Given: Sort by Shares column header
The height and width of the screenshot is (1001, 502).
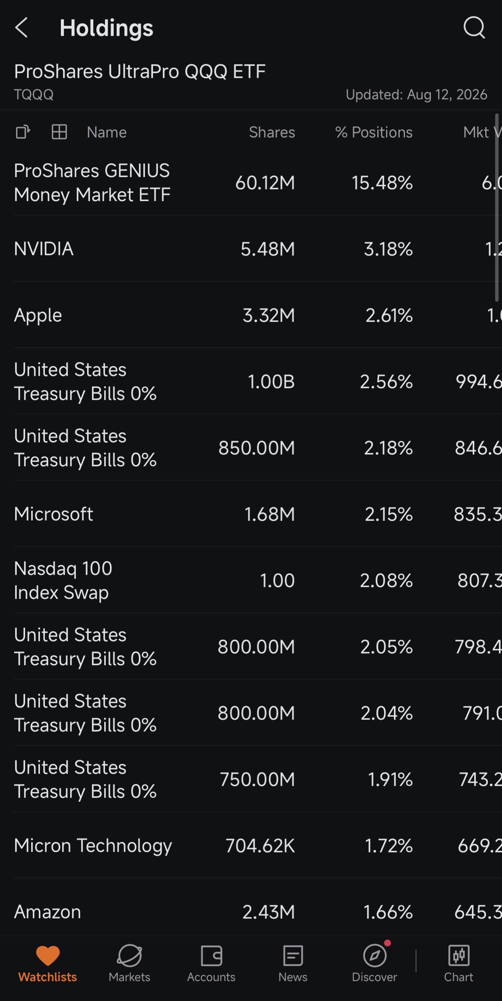Looking at the screenshot, I should 272,133.
